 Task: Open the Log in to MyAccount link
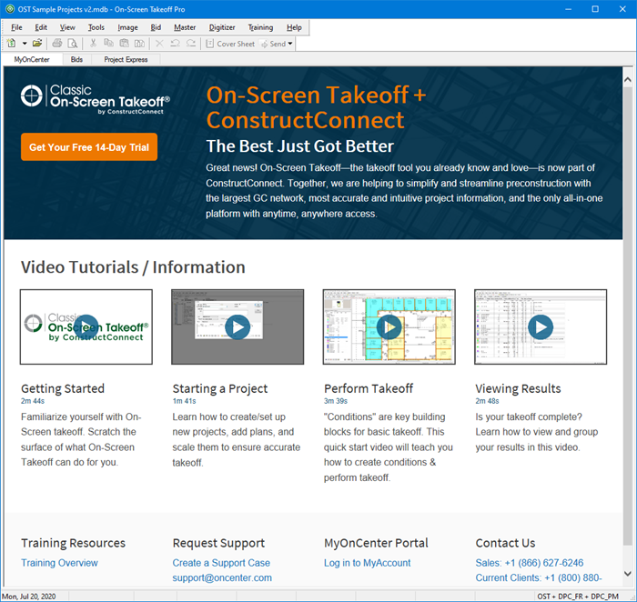tap(368, 563)
